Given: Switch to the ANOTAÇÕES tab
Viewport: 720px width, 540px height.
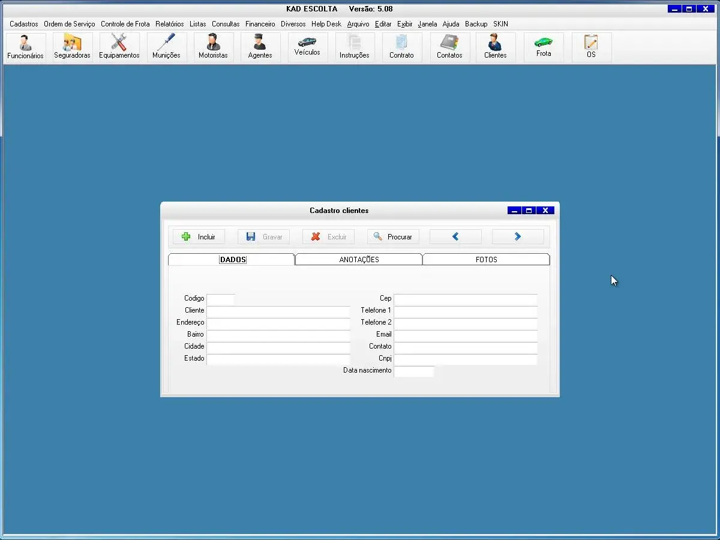Looking at the screenshot, I should tap(359, 260).
